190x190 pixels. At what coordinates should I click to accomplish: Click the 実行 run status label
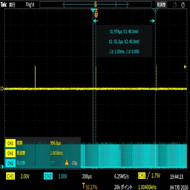click(x=12, y=5)
